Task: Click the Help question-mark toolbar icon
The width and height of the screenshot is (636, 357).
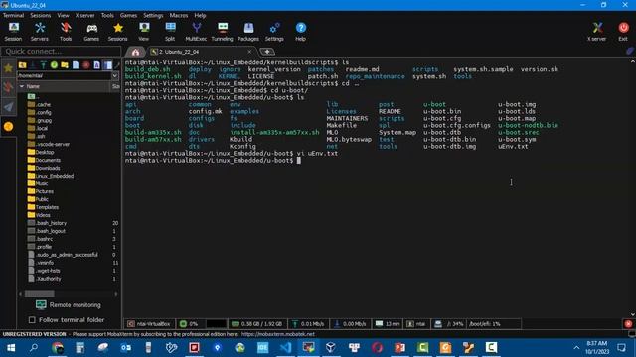Action: click(x=300, y=32)
